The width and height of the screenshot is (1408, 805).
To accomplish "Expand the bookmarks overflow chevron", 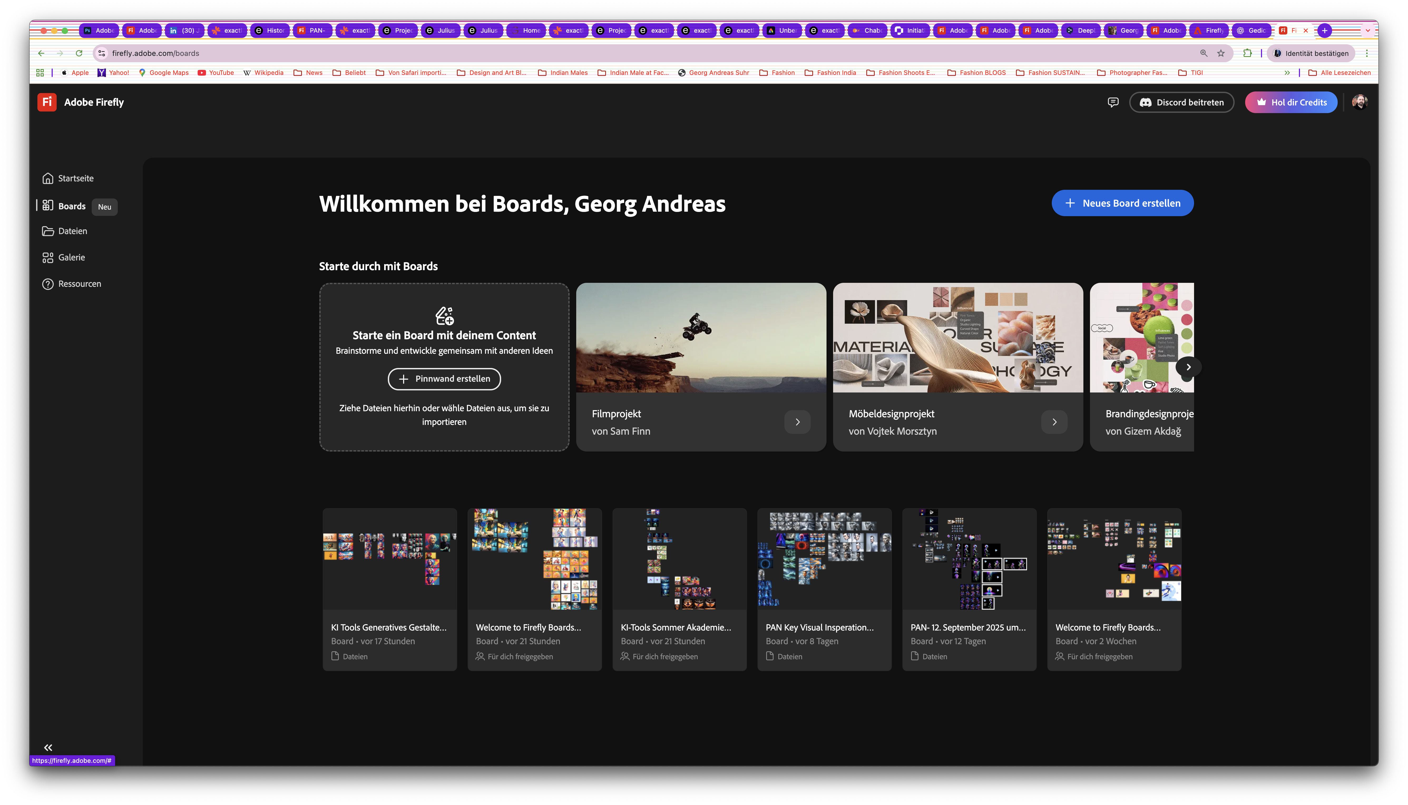I will click(1288, 72).
